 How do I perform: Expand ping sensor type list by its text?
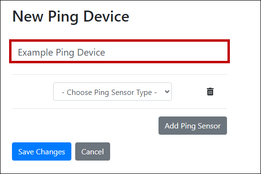(109, 93)
